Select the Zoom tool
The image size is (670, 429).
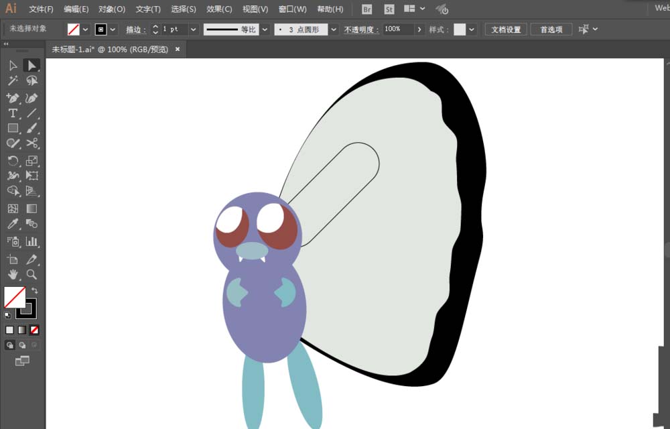31,274
